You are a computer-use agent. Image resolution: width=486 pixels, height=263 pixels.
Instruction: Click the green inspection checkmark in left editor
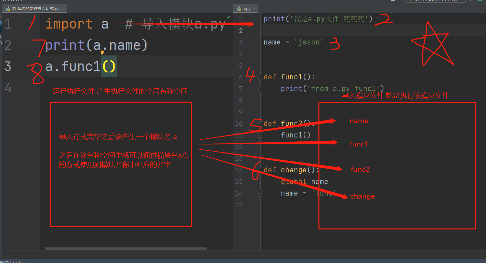click(x=229, y=17)
